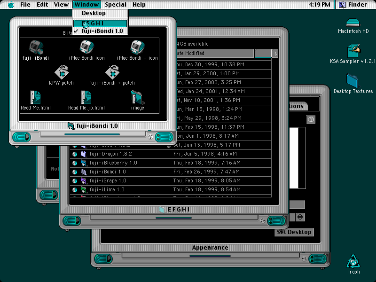The width and height of the screenshot is (376, 282).
Task: Choose Desktop from the Window menu
Action: click(x=100, y=13)
